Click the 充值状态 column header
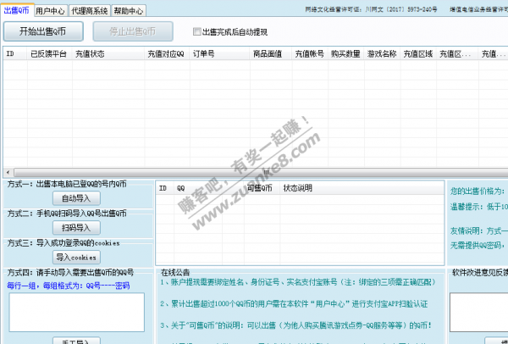 [108, 54]
